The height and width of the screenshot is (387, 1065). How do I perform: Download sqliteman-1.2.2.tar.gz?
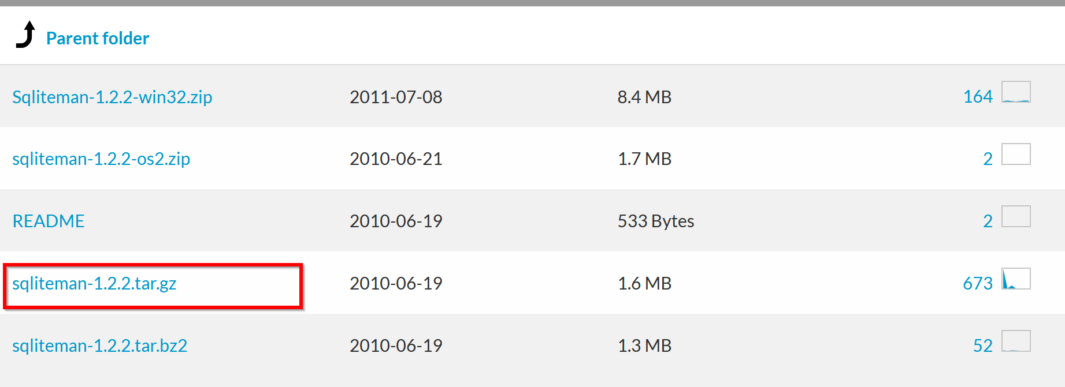94,283
